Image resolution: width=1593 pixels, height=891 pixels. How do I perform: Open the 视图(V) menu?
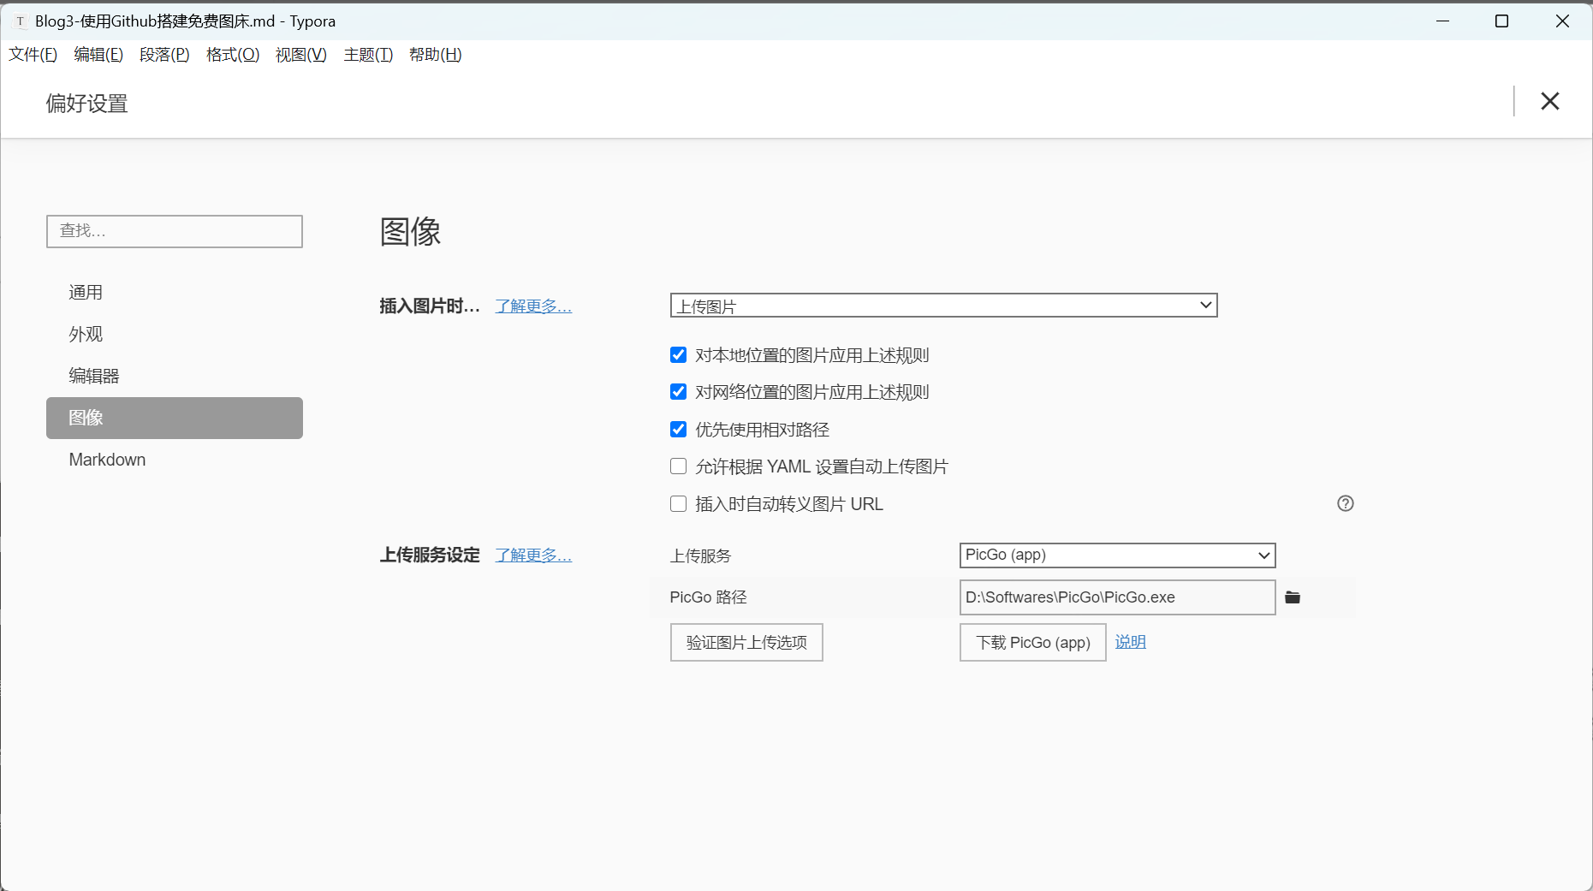click(x=300, y=55)
